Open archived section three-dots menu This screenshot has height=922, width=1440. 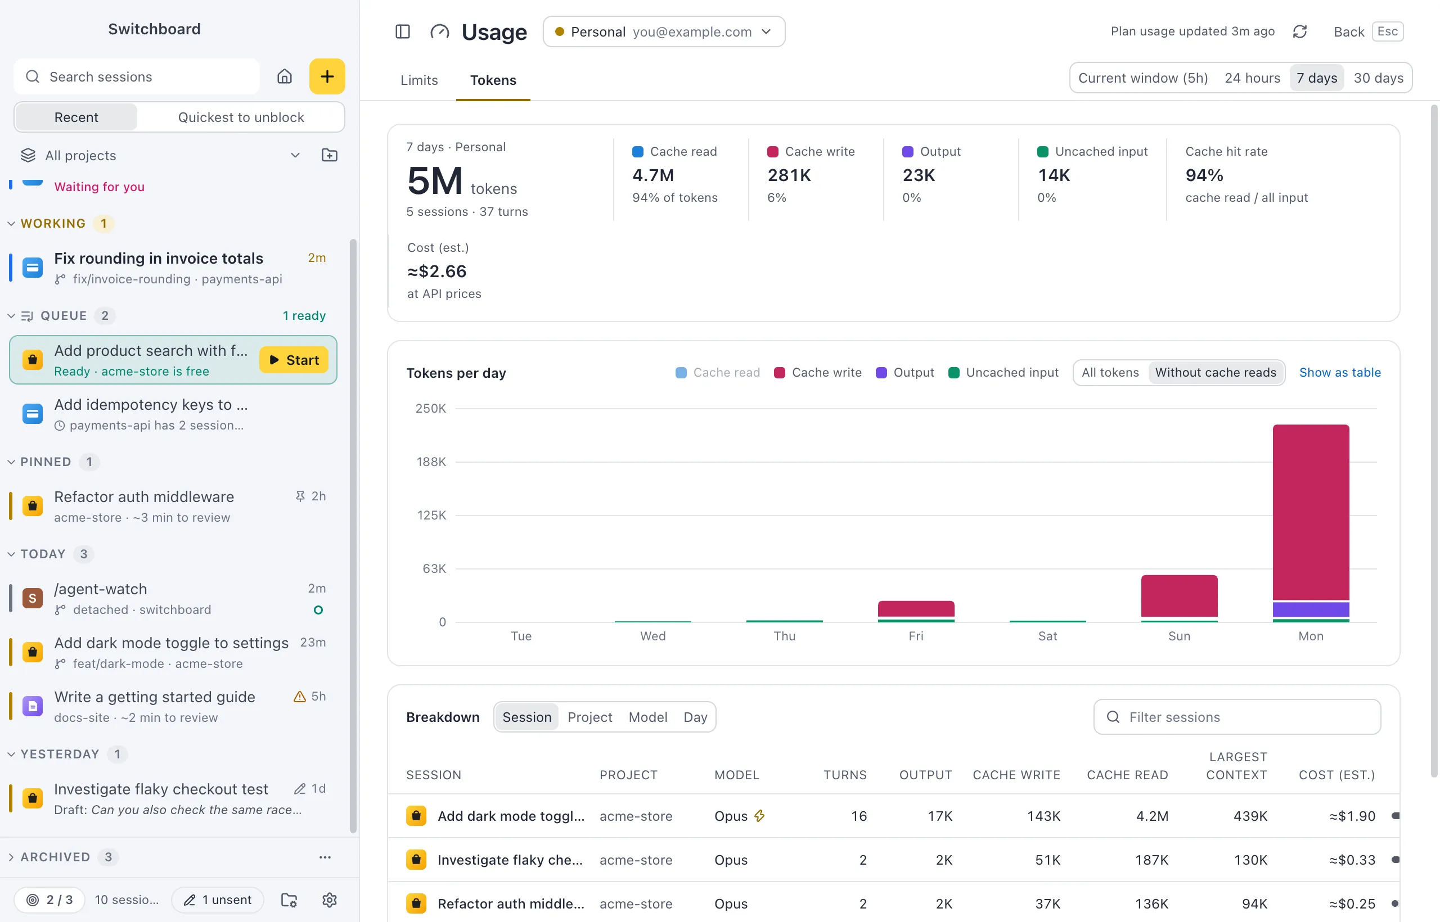click(x=325, y=857)
